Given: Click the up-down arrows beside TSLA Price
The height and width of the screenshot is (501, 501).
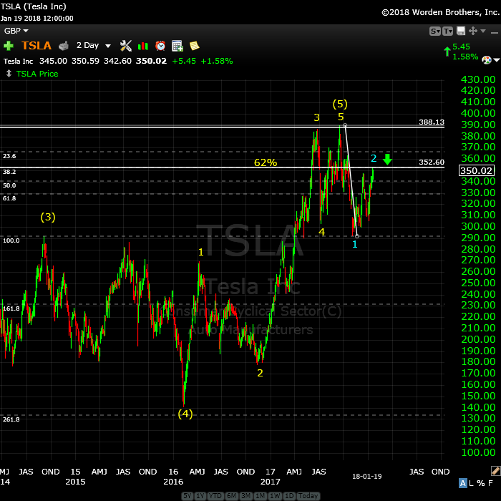Looking at the screenshot, I should 9,74.
